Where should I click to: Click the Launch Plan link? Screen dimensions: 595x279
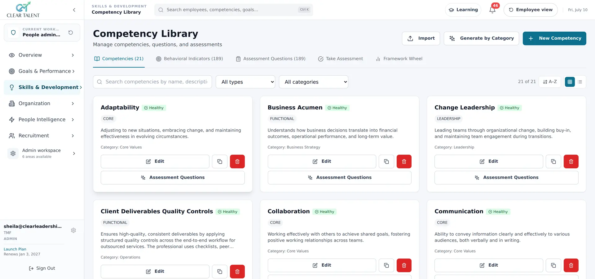pos(15,249)
